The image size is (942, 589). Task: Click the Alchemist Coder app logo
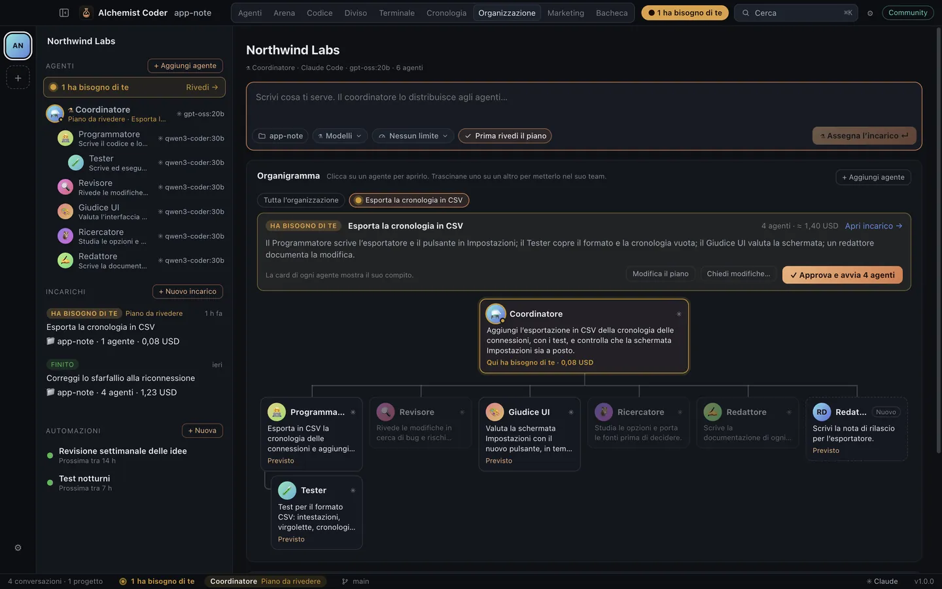86,12
